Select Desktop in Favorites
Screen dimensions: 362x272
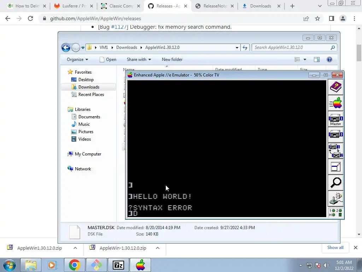point(86,80)
